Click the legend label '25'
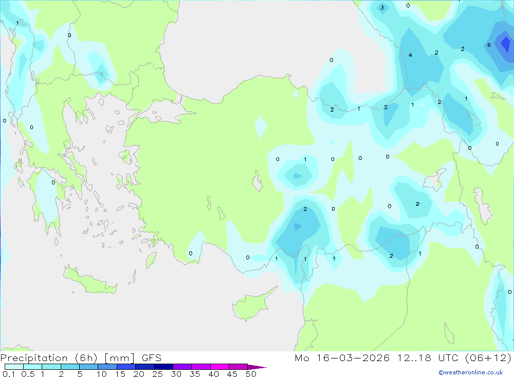This screenshot has width=514, height=377. pyautogui.click(x=157, y=374)
